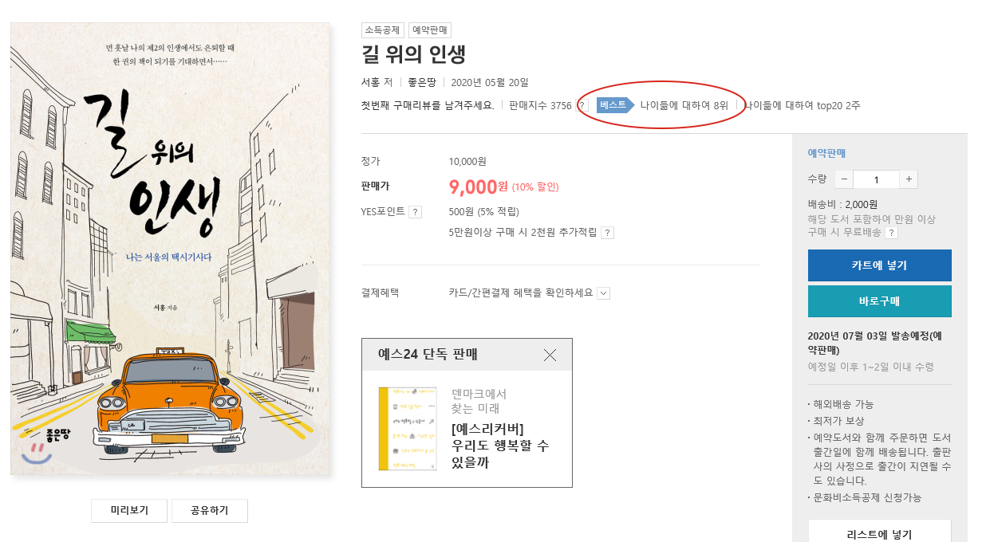982x542 pixels.
Task: Click the help icon after 2천원 추가적립
Action: pos(607,233)
